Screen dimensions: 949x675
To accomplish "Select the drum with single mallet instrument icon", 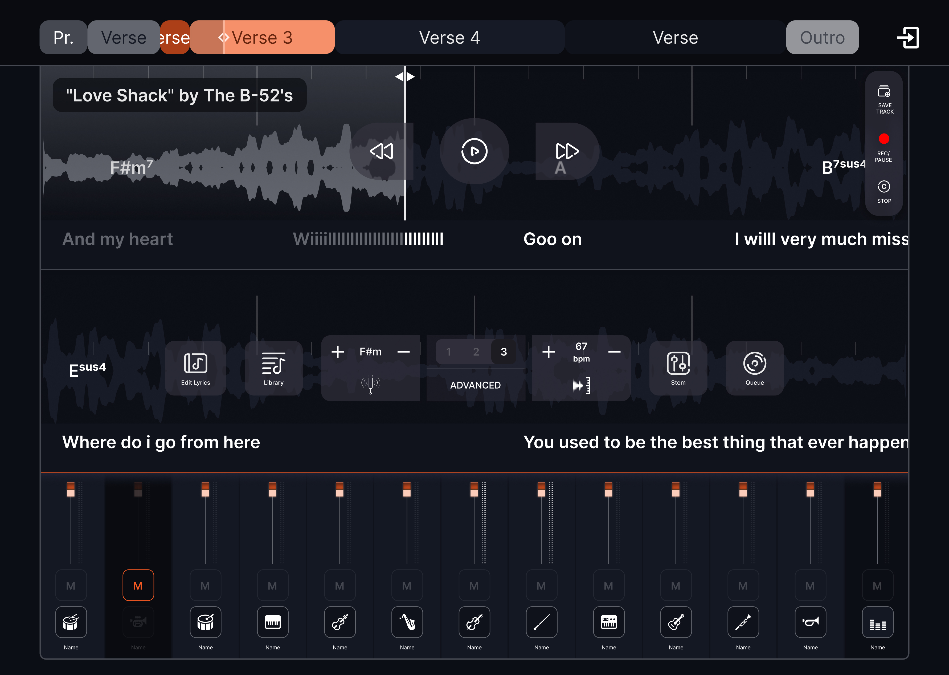I will click(x=205, y=622).
